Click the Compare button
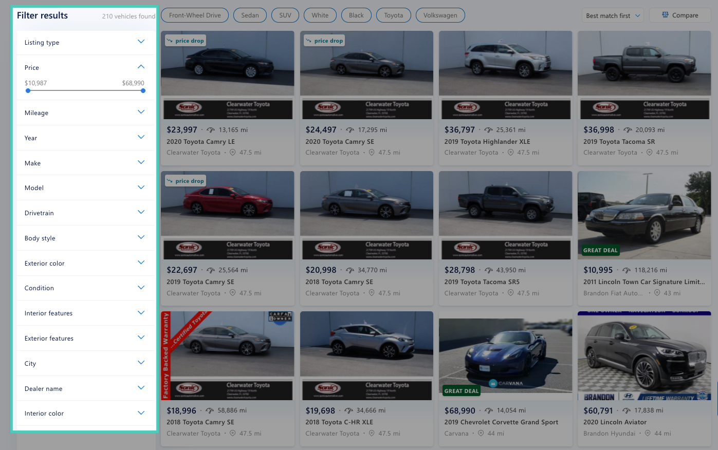Viewport: 718px width, 450px height. coord(680,15)
